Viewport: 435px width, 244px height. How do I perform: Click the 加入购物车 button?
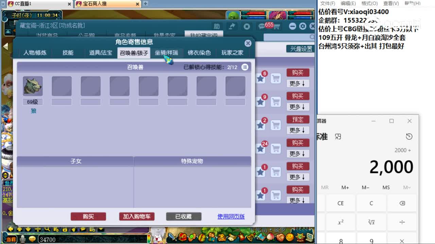click(137, 216)
